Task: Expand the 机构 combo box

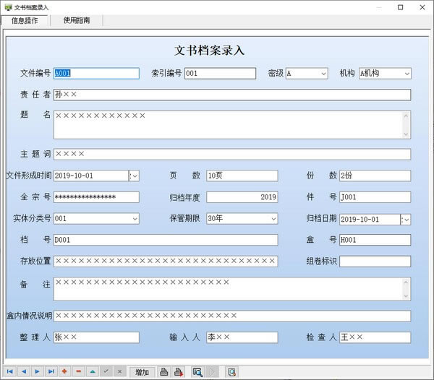Action: [406, 74]
